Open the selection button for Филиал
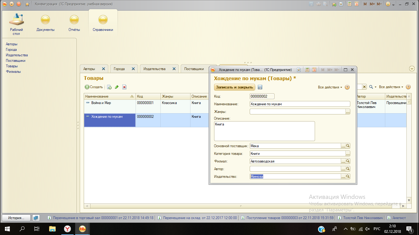419x235 pixels. point(343,161)
